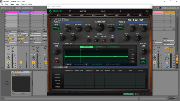180x101 pixels.
Task: Solo track 3 with S button
Action: tap(33, 65)
